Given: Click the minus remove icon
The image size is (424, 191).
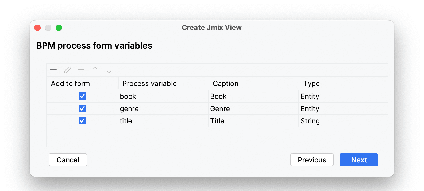Looking at the screenshot, I should pyautogui.click(x=81, y=70).
